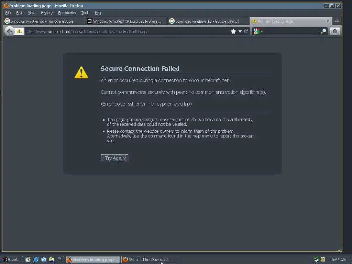Open '3% of 1 file - Downloads' taskbar button
This screenshot has height=264, width=352.
click(148, 260)
